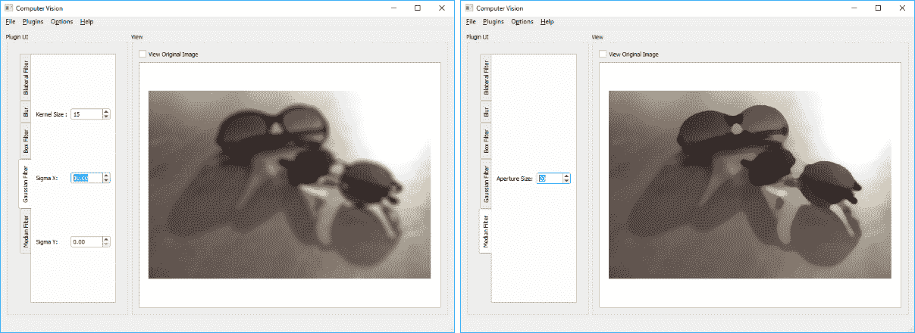This screenshot has height=333, width=915.
Task: Click the Sigma Y value field
Action: click(x=85, y=242)
